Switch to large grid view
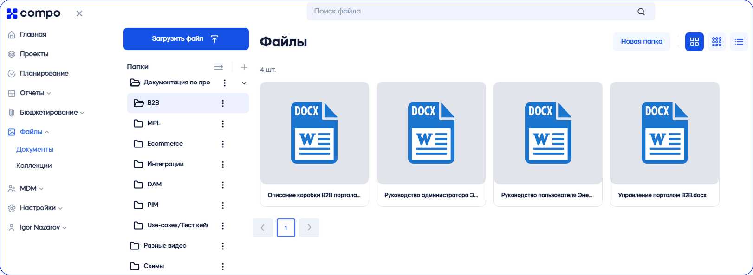The width and height of the screenshot is (753, 275). click(x=694, y=42)
